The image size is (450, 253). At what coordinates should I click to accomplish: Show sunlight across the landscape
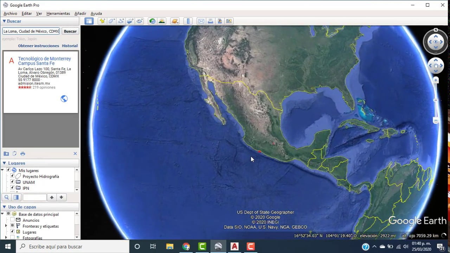(x=162, y=21)
